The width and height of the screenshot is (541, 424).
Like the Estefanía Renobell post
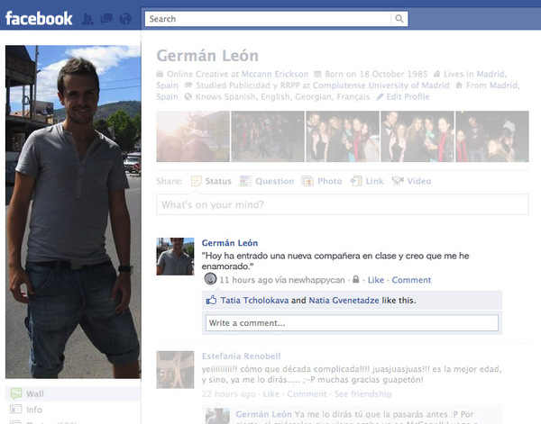click(x=271, y=394)
